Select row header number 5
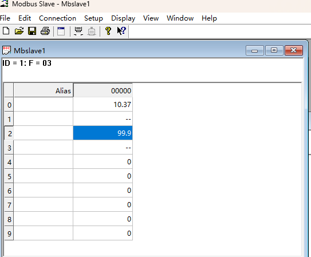 point(9,176)
